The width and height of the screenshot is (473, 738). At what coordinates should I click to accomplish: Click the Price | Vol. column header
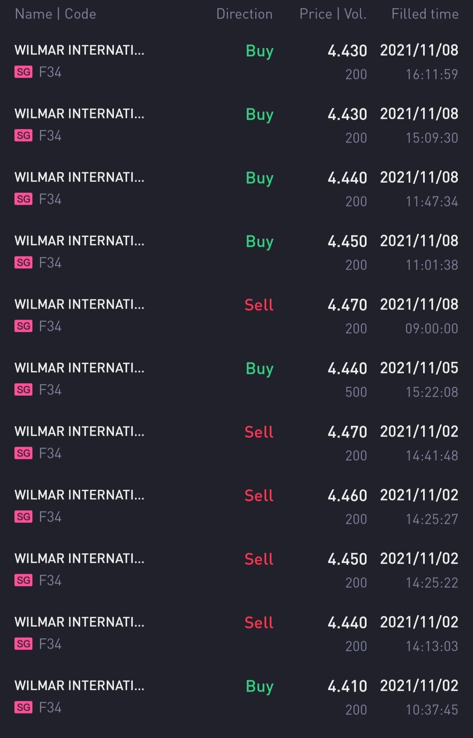(333, 14)
